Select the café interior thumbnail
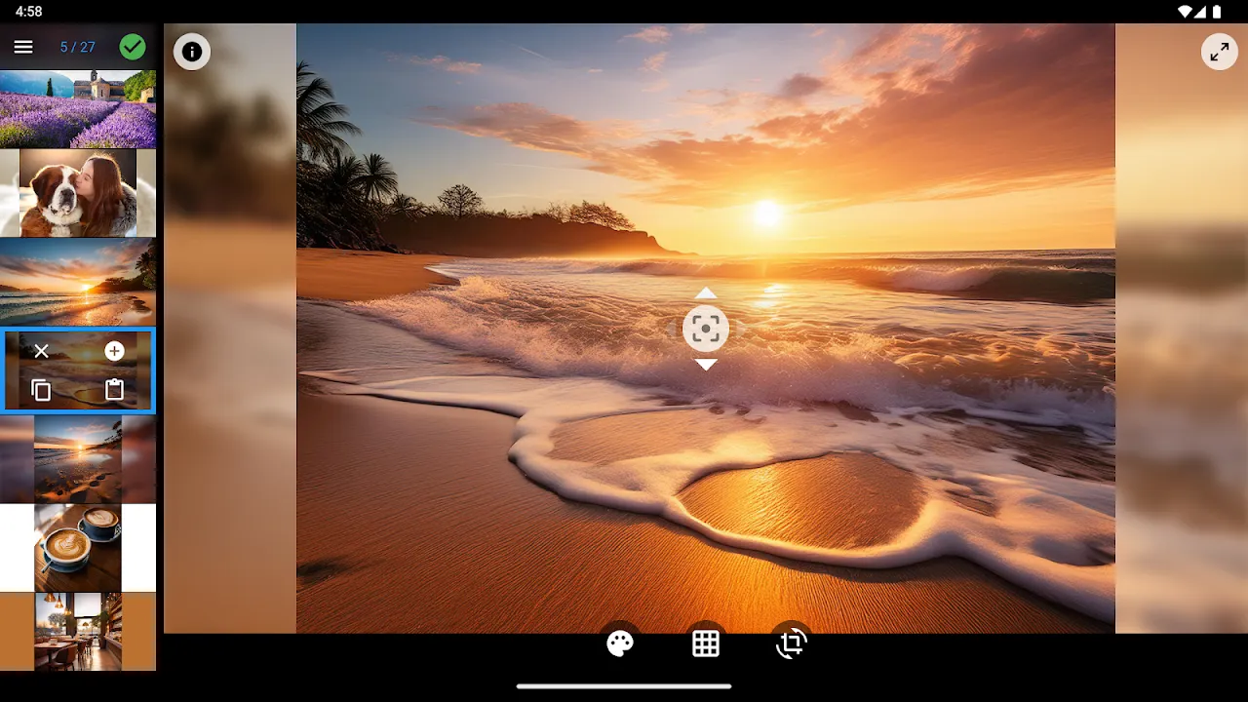 pyautogui.click(x=78, y=632)
